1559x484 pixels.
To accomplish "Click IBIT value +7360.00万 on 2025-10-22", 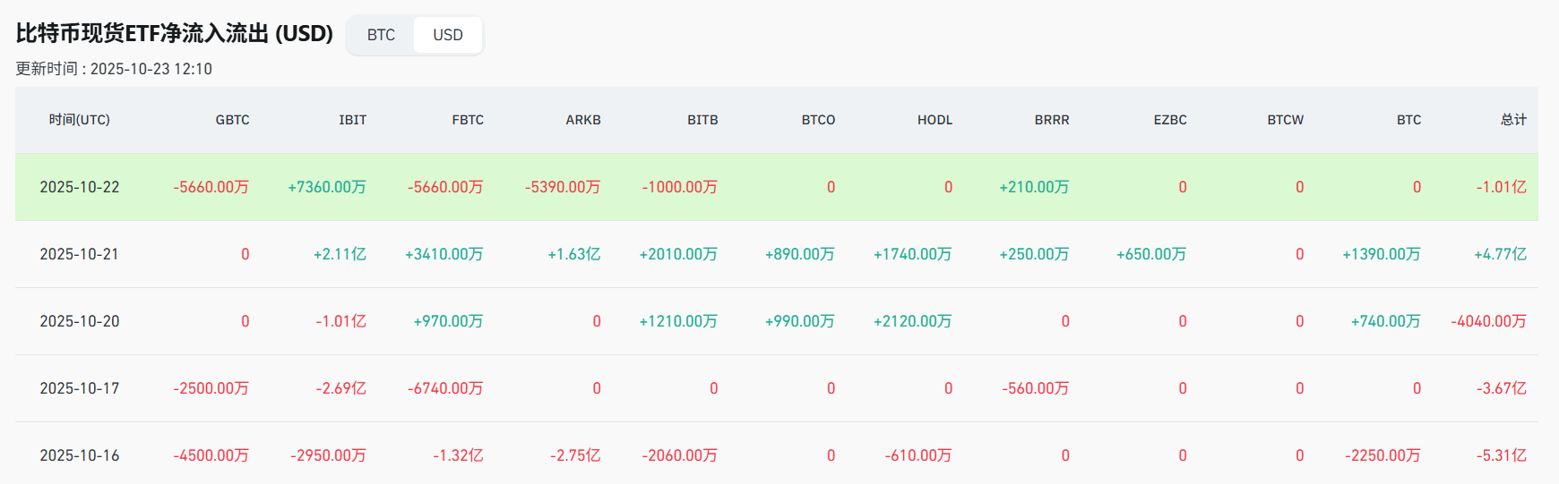I will tap(327, 187).
